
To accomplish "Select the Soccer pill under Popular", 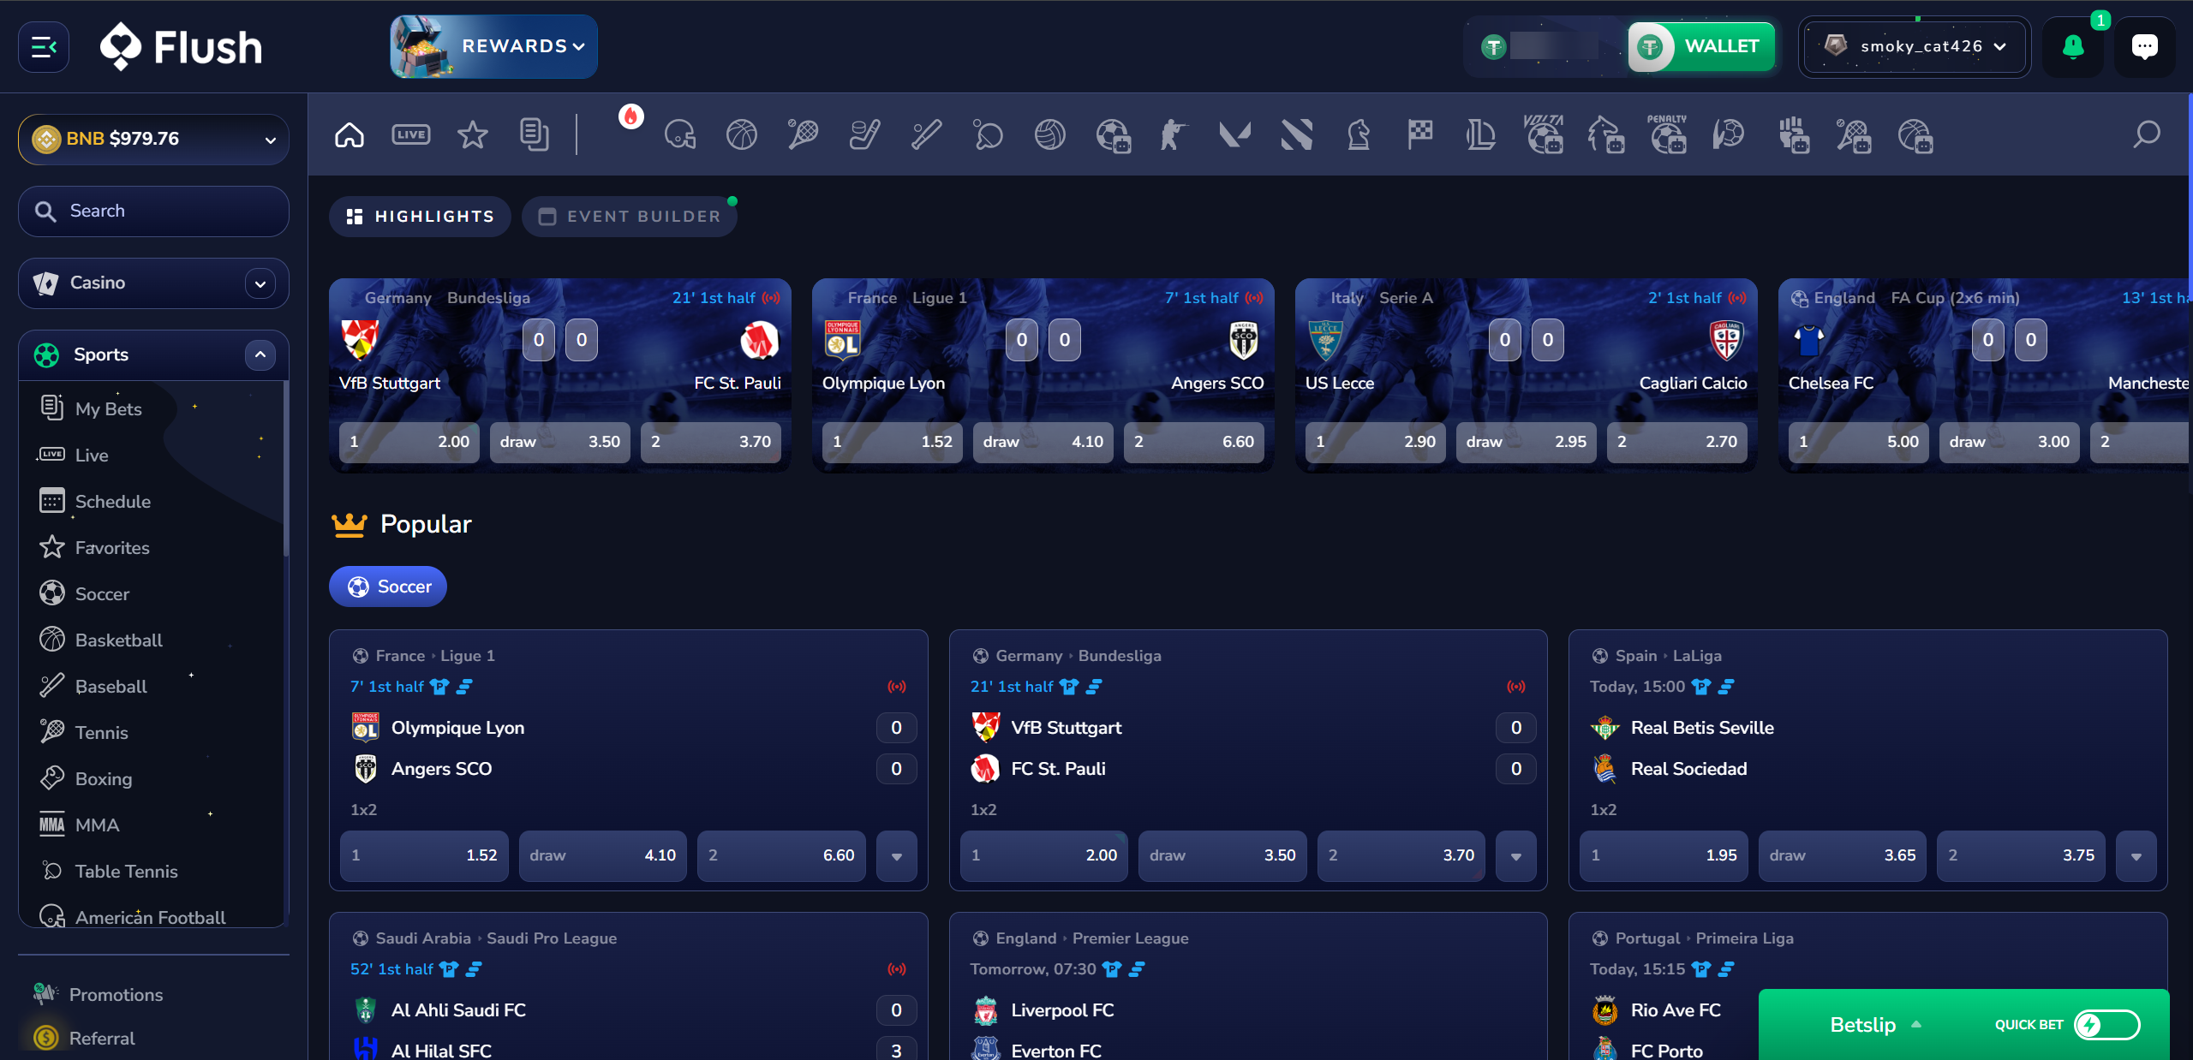I will pos(388,587).
